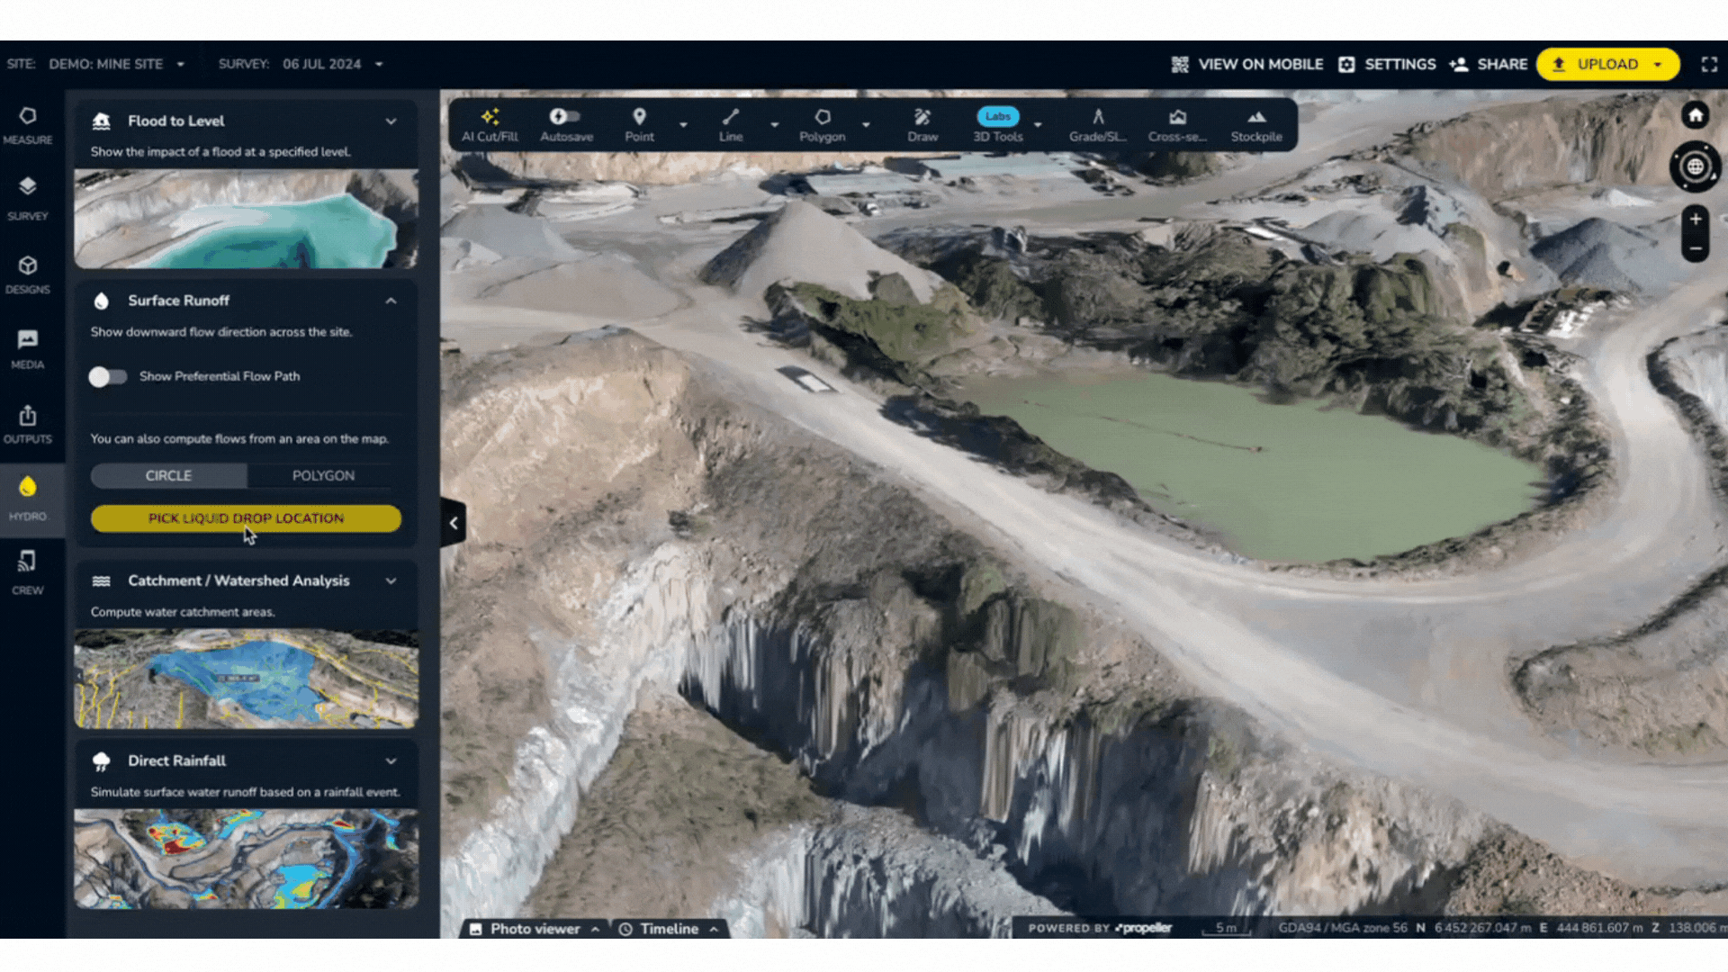
Task: Click the Surface Runoff droplet icon
Action: pos(102,301)
